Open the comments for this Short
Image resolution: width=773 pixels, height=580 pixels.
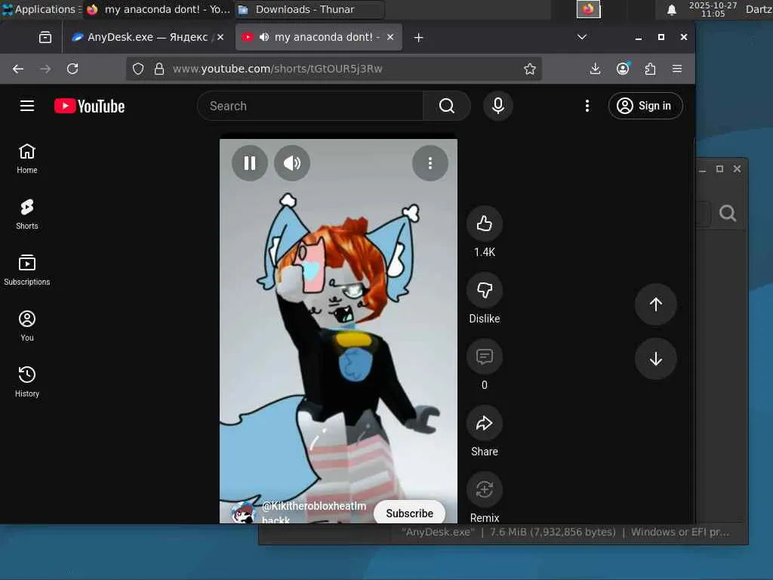[484, 356]
